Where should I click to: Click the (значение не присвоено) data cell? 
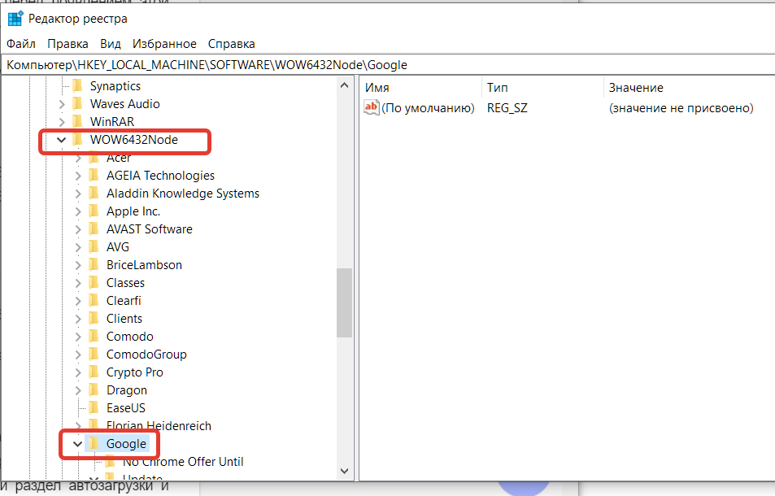click(x=681, y=107)
